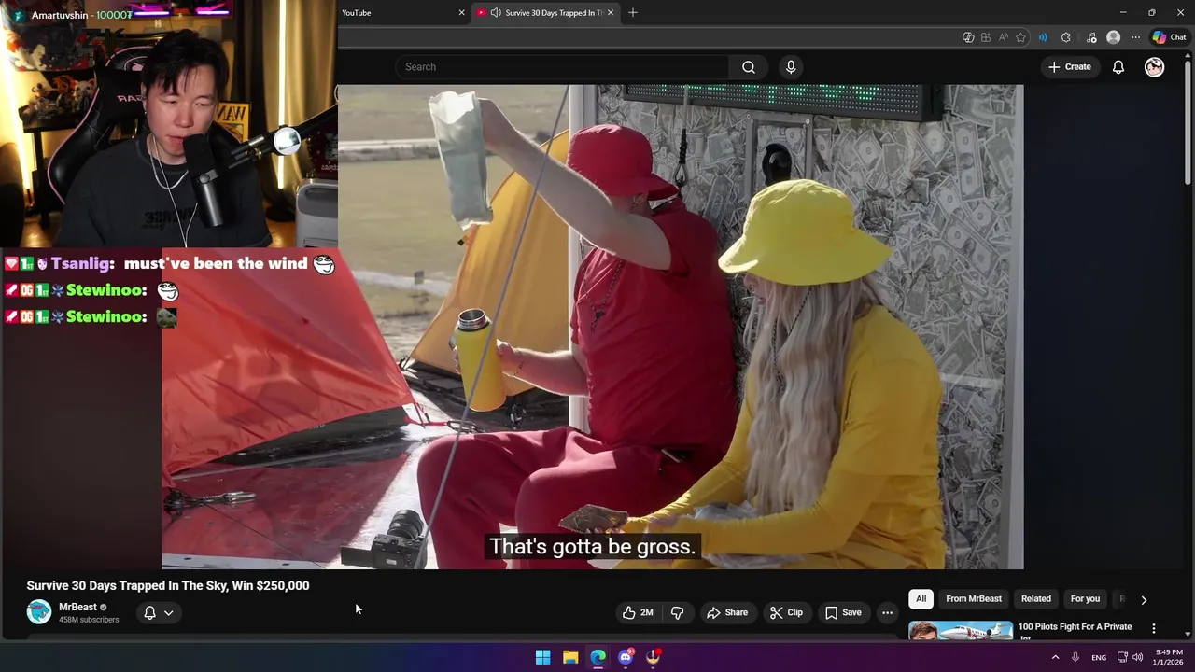Click the browser profile icon
Image resolution: width=1195 pixels, height=672 pixels.
1113,37
